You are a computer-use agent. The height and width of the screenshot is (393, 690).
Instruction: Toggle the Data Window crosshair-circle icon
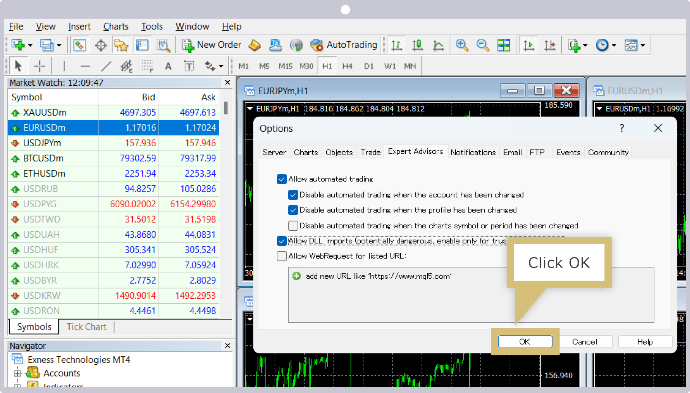tap(101, 45)
